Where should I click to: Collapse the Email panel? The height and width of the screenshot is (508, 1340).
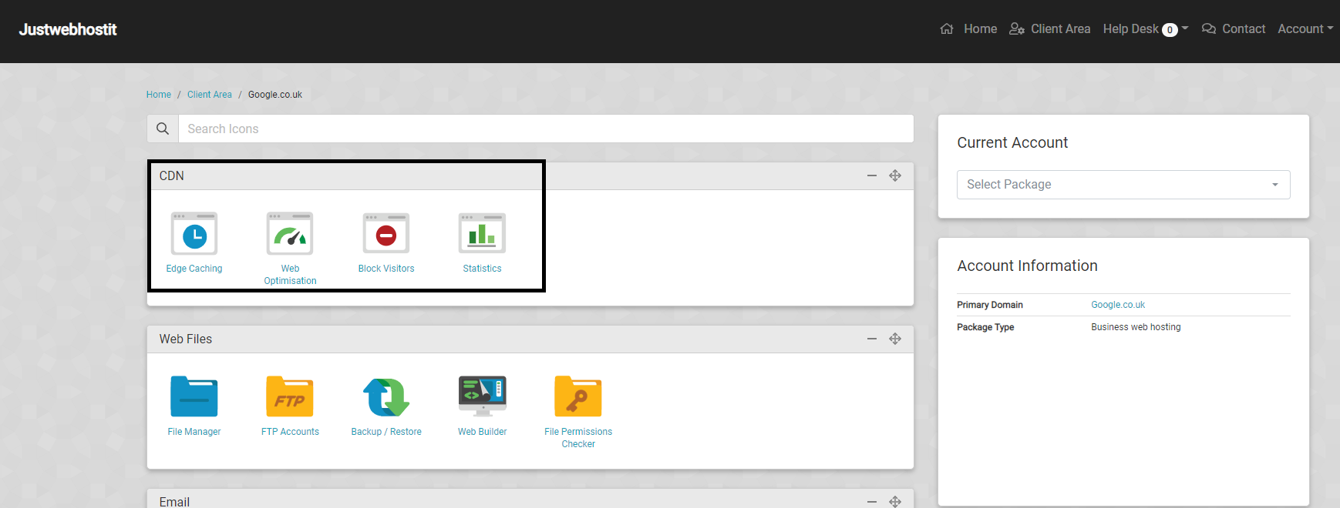click(x=872, y=501)
